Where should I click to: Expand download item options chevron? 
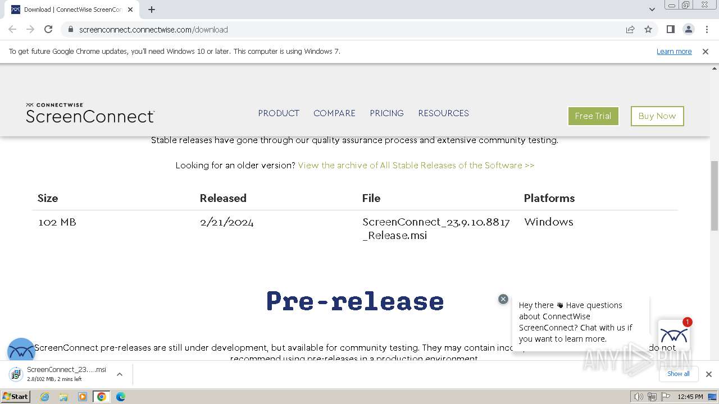119,374
